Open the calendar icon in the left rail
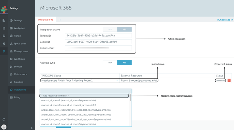Viewport: 234px width, 130px height. pos(4,28)
